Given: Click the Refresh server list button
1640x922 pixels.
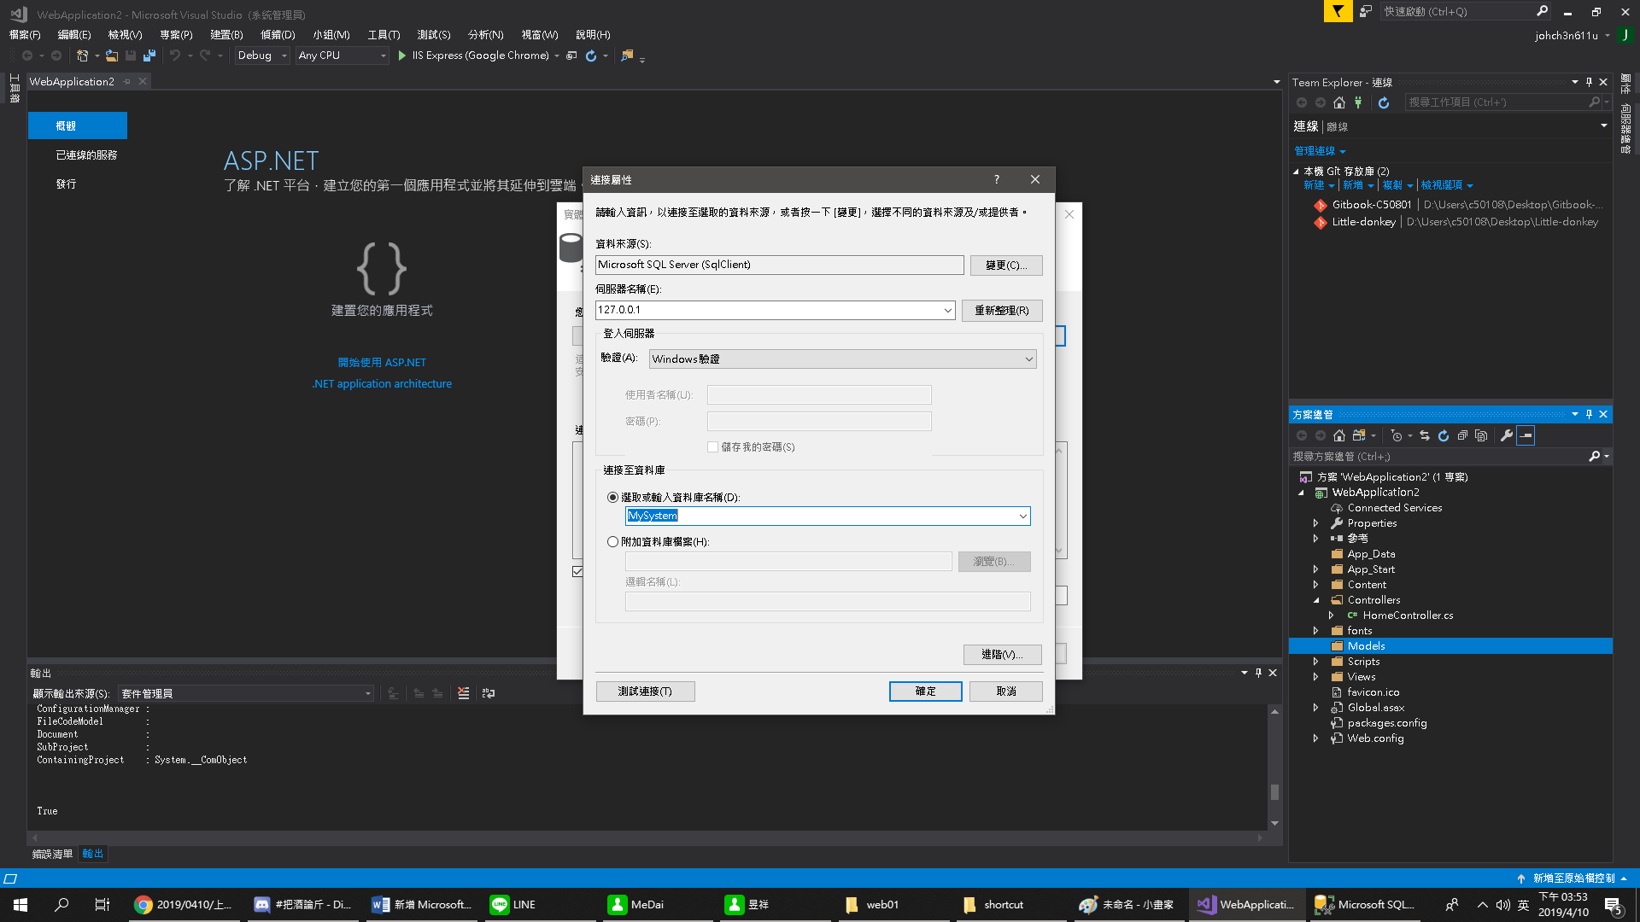Looking at the screenshot, I should point(1002,311).
